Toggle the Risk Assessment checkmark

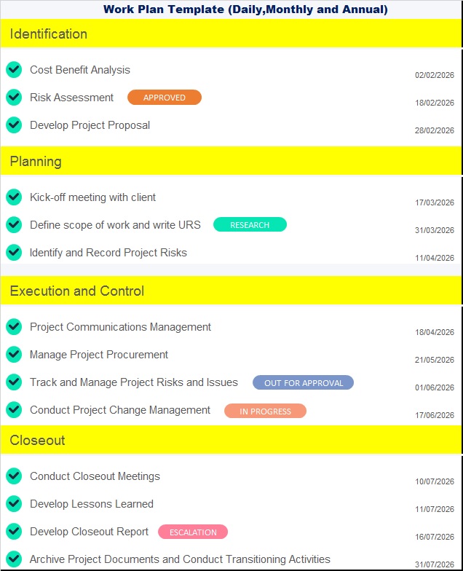click(14, 98)
